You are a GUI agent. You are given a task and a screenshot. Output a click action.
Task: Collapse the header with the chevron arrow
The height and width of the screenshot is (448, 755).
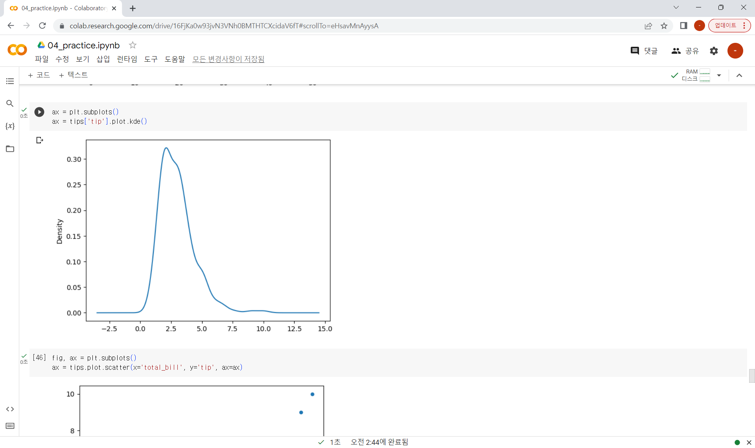click(x=739, y=75)
